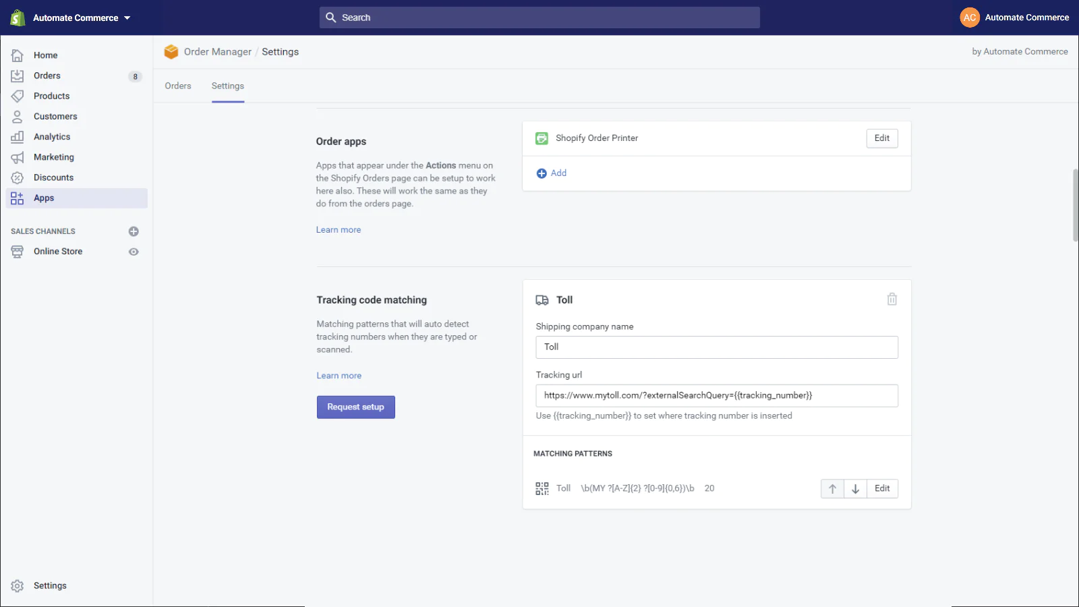Select the Orders sidebar icon
Viewport: 1079px width, 607px height.
tap(18, 76)
